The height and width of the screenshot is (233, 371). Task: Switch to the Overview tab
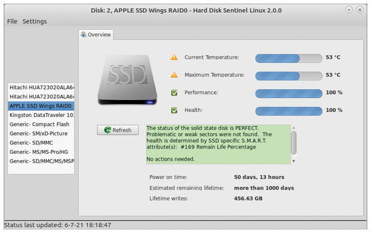pyautogui.click(x=96, y=35)
